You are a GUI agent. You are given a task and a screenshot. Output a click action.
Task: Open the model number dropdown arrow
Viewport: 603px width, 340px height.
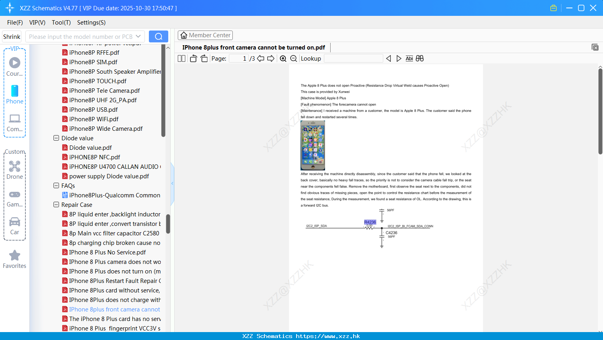138,36
